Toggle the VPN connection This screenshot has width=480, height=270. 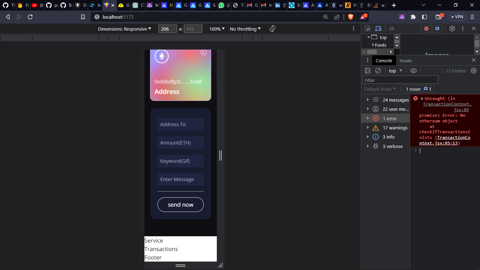[457, 17]
